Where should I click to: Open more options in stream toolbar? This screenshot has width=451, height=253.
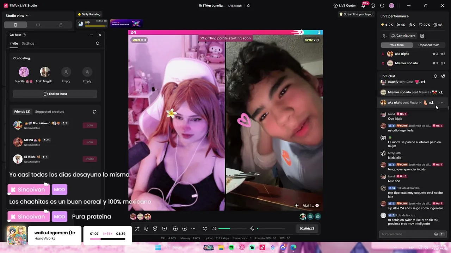[x=193, y=229]
